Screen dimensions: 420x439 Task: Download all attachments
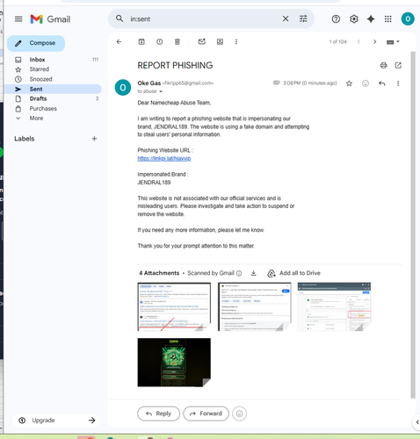254,273
